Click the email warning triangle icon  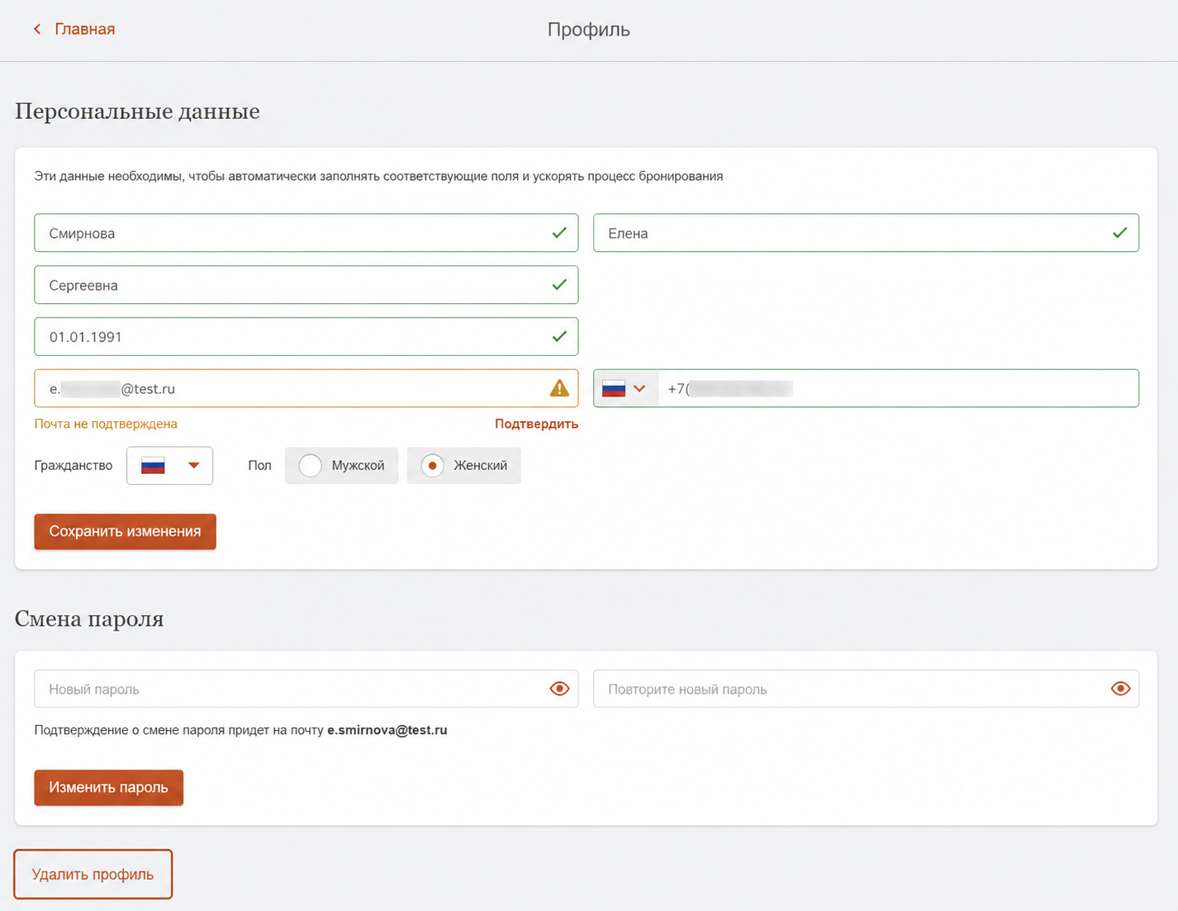pos(559,388)
